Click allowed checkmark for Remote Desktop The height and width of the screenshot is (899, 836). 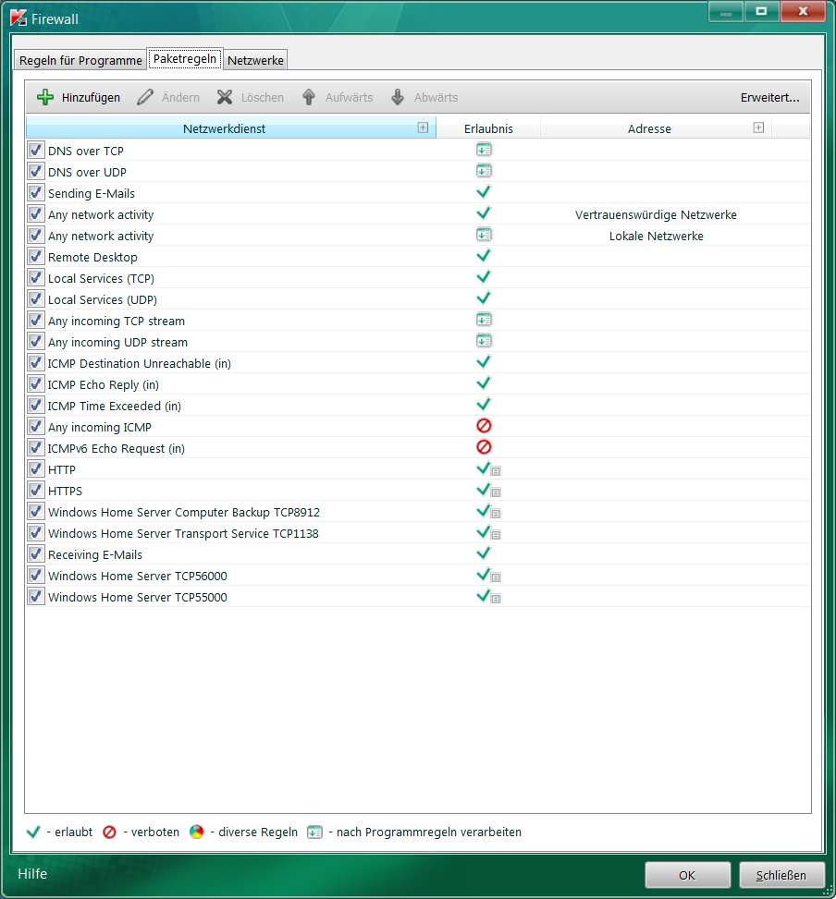(484, 256)
